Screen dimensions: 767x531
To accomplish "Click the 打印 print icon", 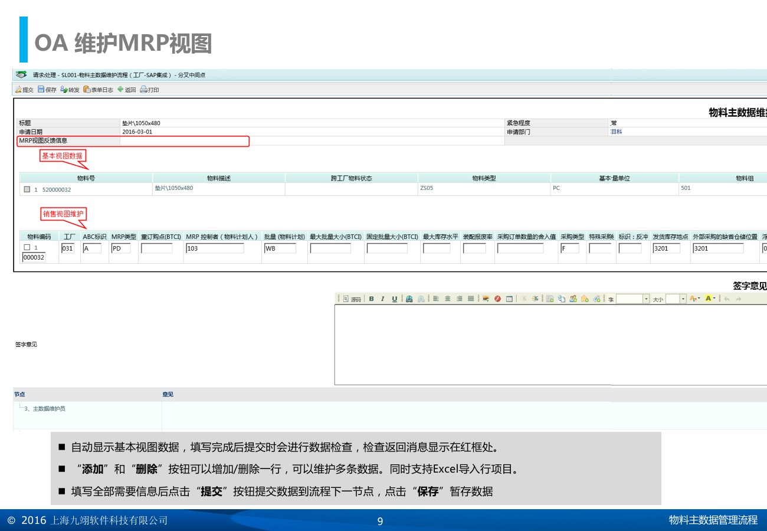I will (x=149, y=90).
